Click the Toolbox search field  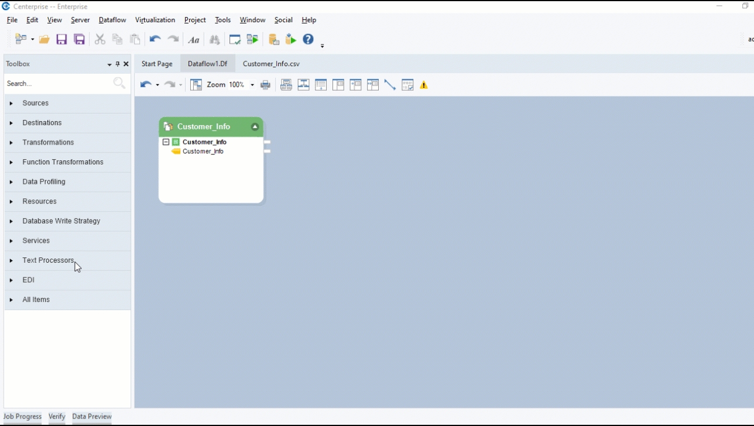[59, 84]
